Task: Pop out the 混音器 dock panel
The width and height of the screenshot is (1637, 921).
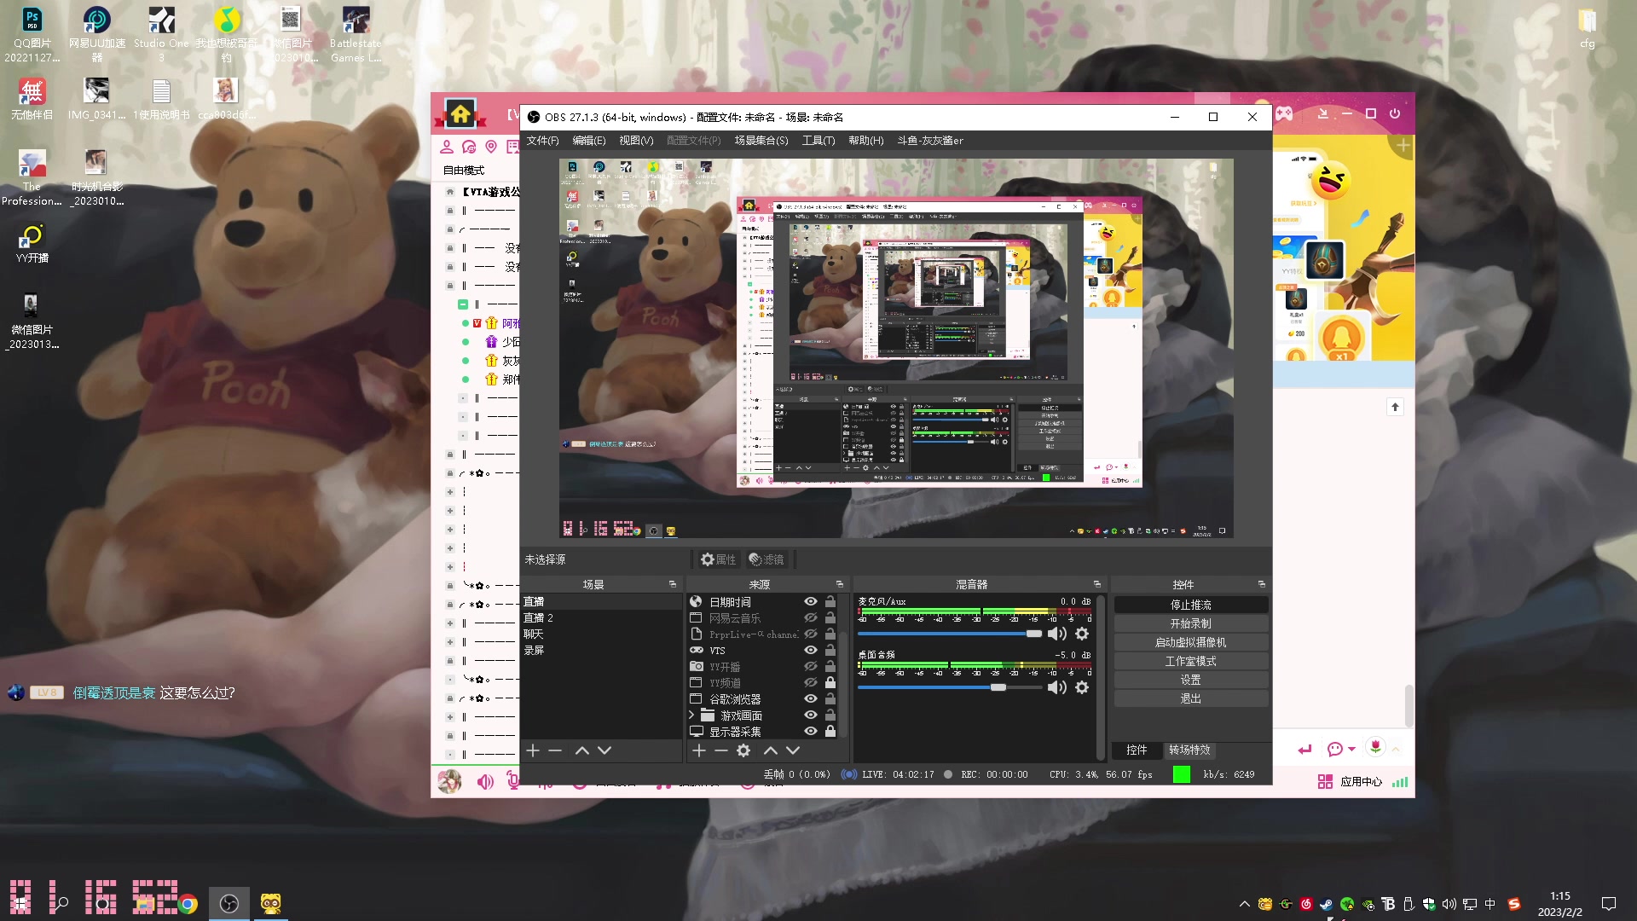Action: 1097,584
